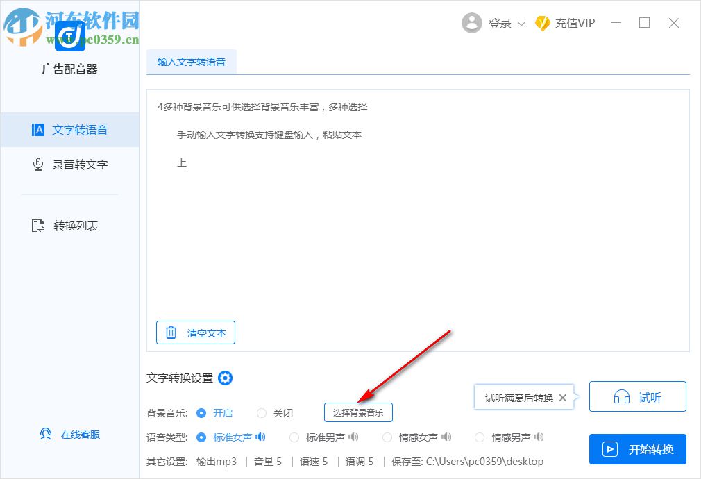701x479 pixels.
Task: Select the 关闭 option for background music
Action: pos(262,412)
